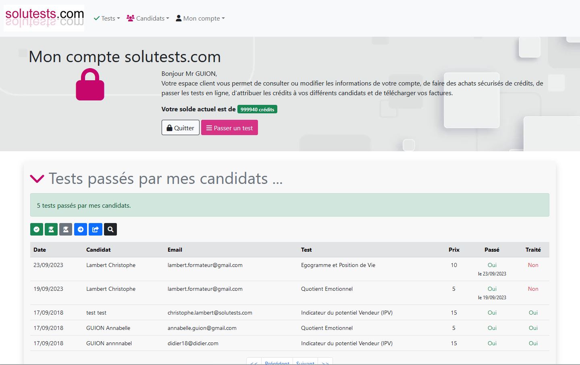Click the Date column header
Image resolution: width=580 pixels, height=365 pixels.
39,250
